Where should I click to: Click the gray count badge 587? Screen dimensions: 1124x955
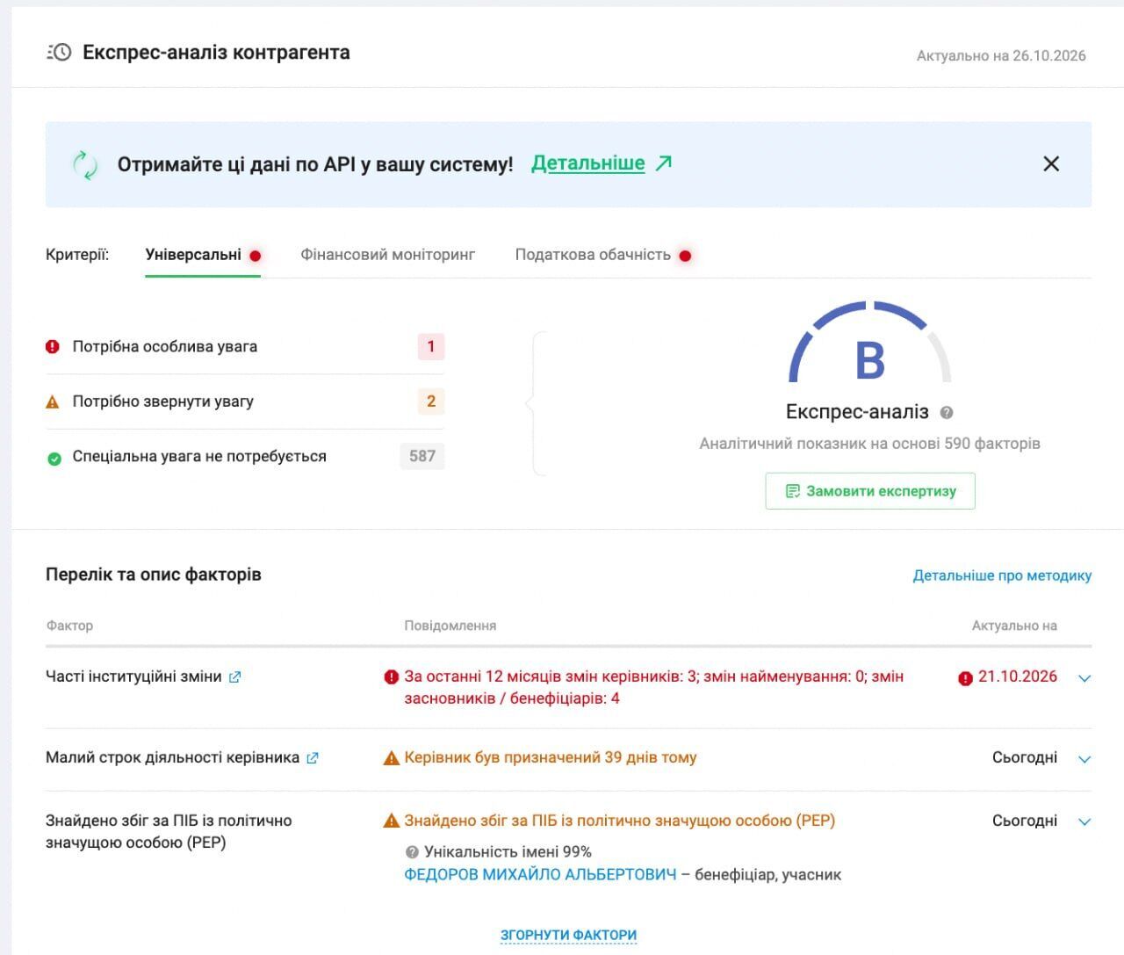click(x=422, y=456)
